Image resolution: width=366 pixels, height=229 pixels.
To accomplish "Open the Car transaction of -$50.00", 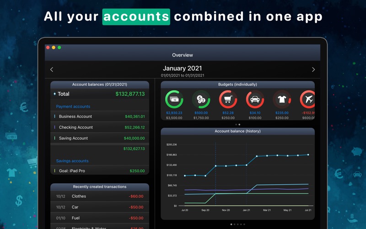I will pos(100,207).
